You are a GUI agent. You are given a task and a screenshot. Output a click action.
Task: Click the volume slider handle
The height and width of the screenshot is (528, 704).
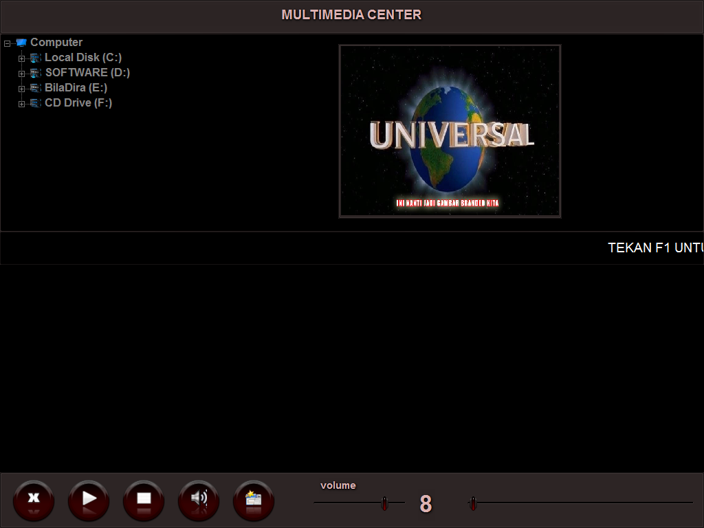click(384, 503)
